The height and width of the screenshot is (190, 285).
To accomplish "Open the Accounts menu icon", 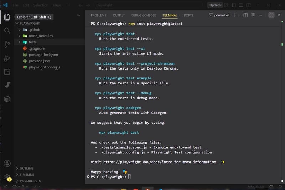I will pyautogui.click(x=7, y=164).
